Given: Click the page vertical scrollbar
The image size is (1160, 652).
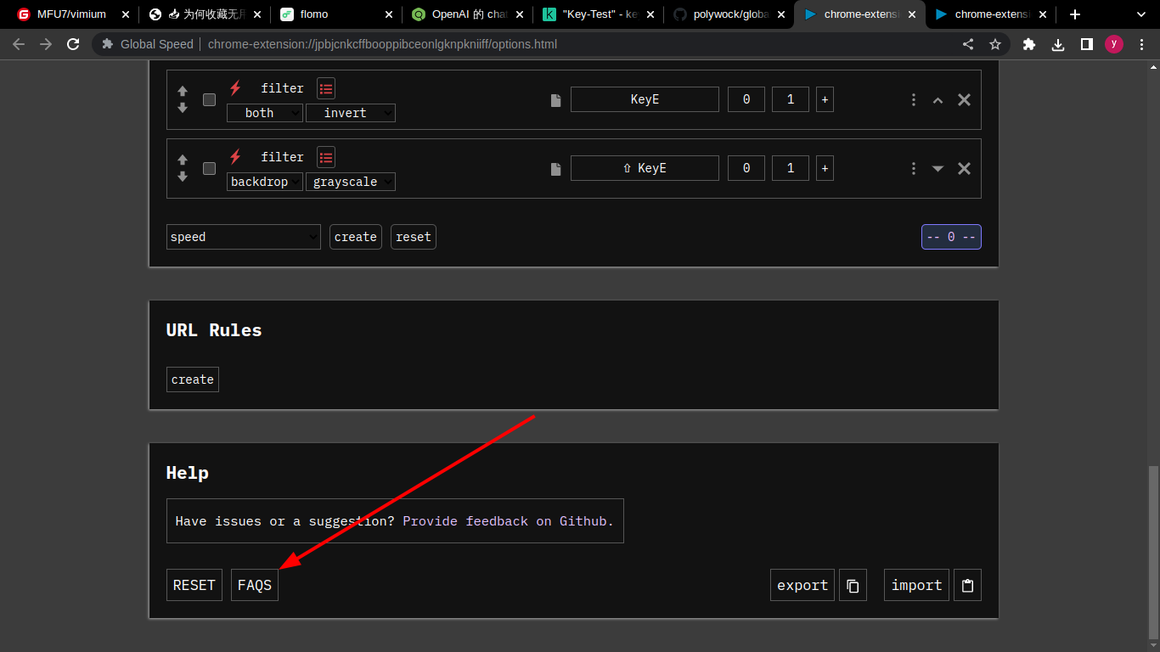Looking at the screenshot, I should point(1153,553).
